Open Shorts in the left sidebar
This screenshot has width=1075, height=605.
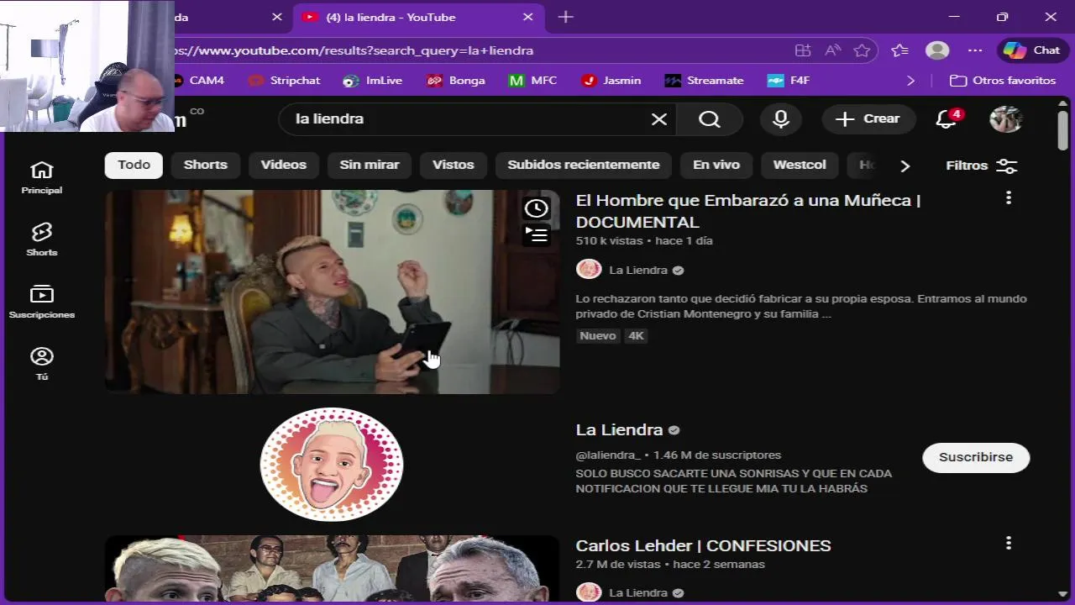[x=41, y=239]
